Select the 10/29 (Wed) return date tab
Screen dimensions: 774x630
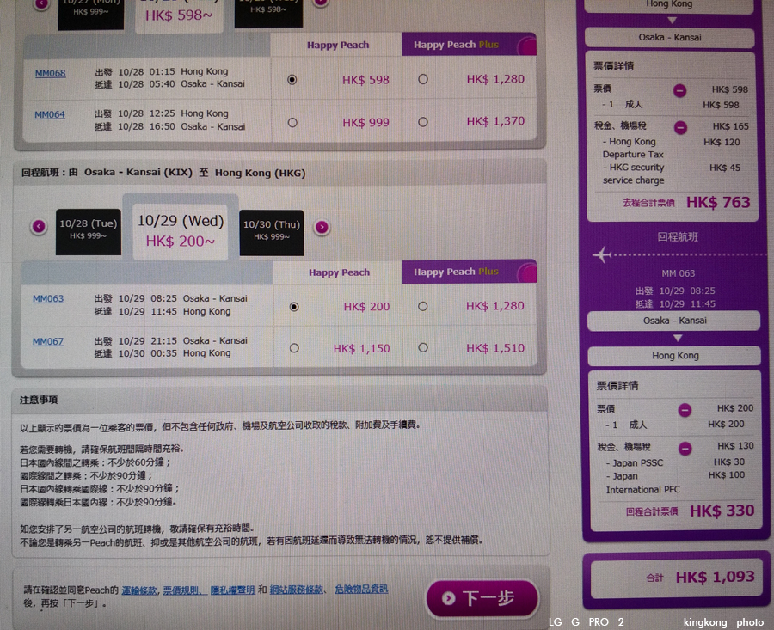[x=181, y=231]
